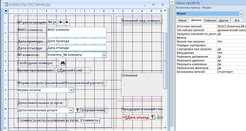Click the next record right-arrow button
Screen dimensions: 246x131
(x=67, y=22)
